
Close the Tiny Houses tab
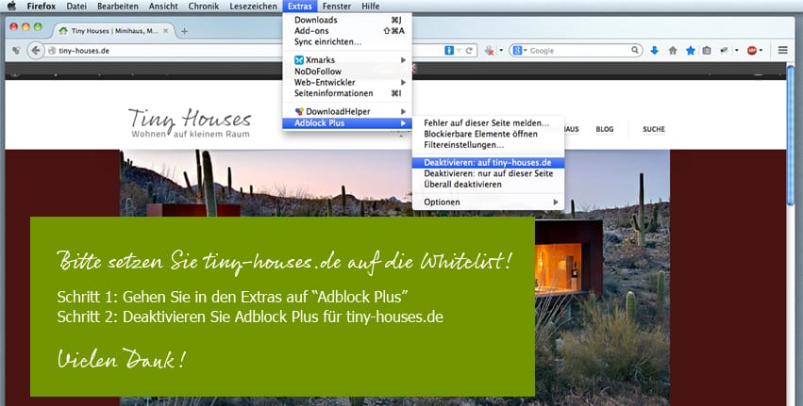tap(167, 30)
